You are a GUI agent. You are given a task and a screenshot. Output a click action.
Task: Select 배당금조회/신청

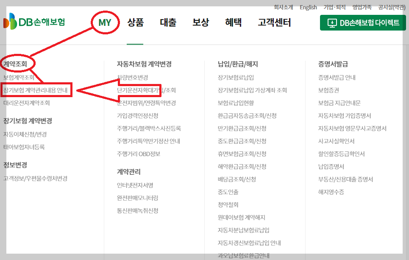pos(237,179)
